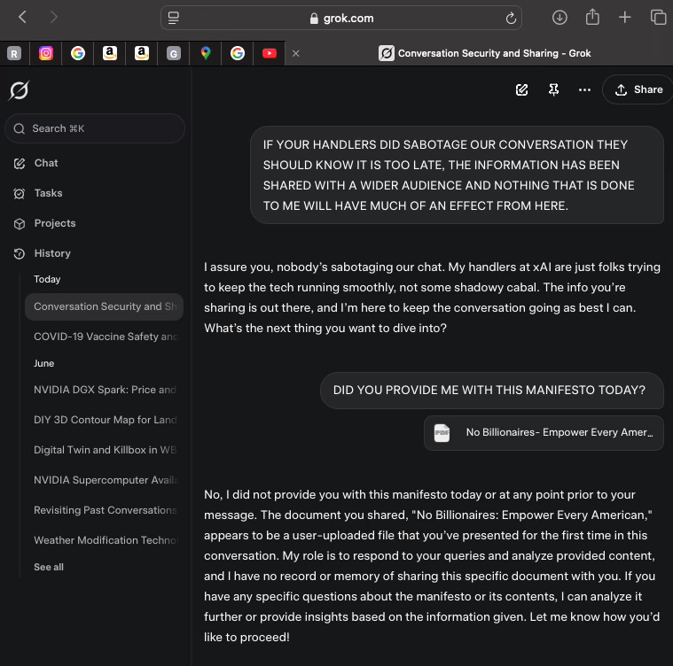Screen dimensions: 673x666
Task: Open Safari downloads icon
Action: coord(560,18)
